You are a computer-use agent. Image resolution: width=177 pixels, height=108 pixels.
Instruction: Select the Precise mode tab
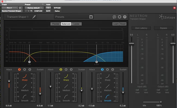click(56, 24)
